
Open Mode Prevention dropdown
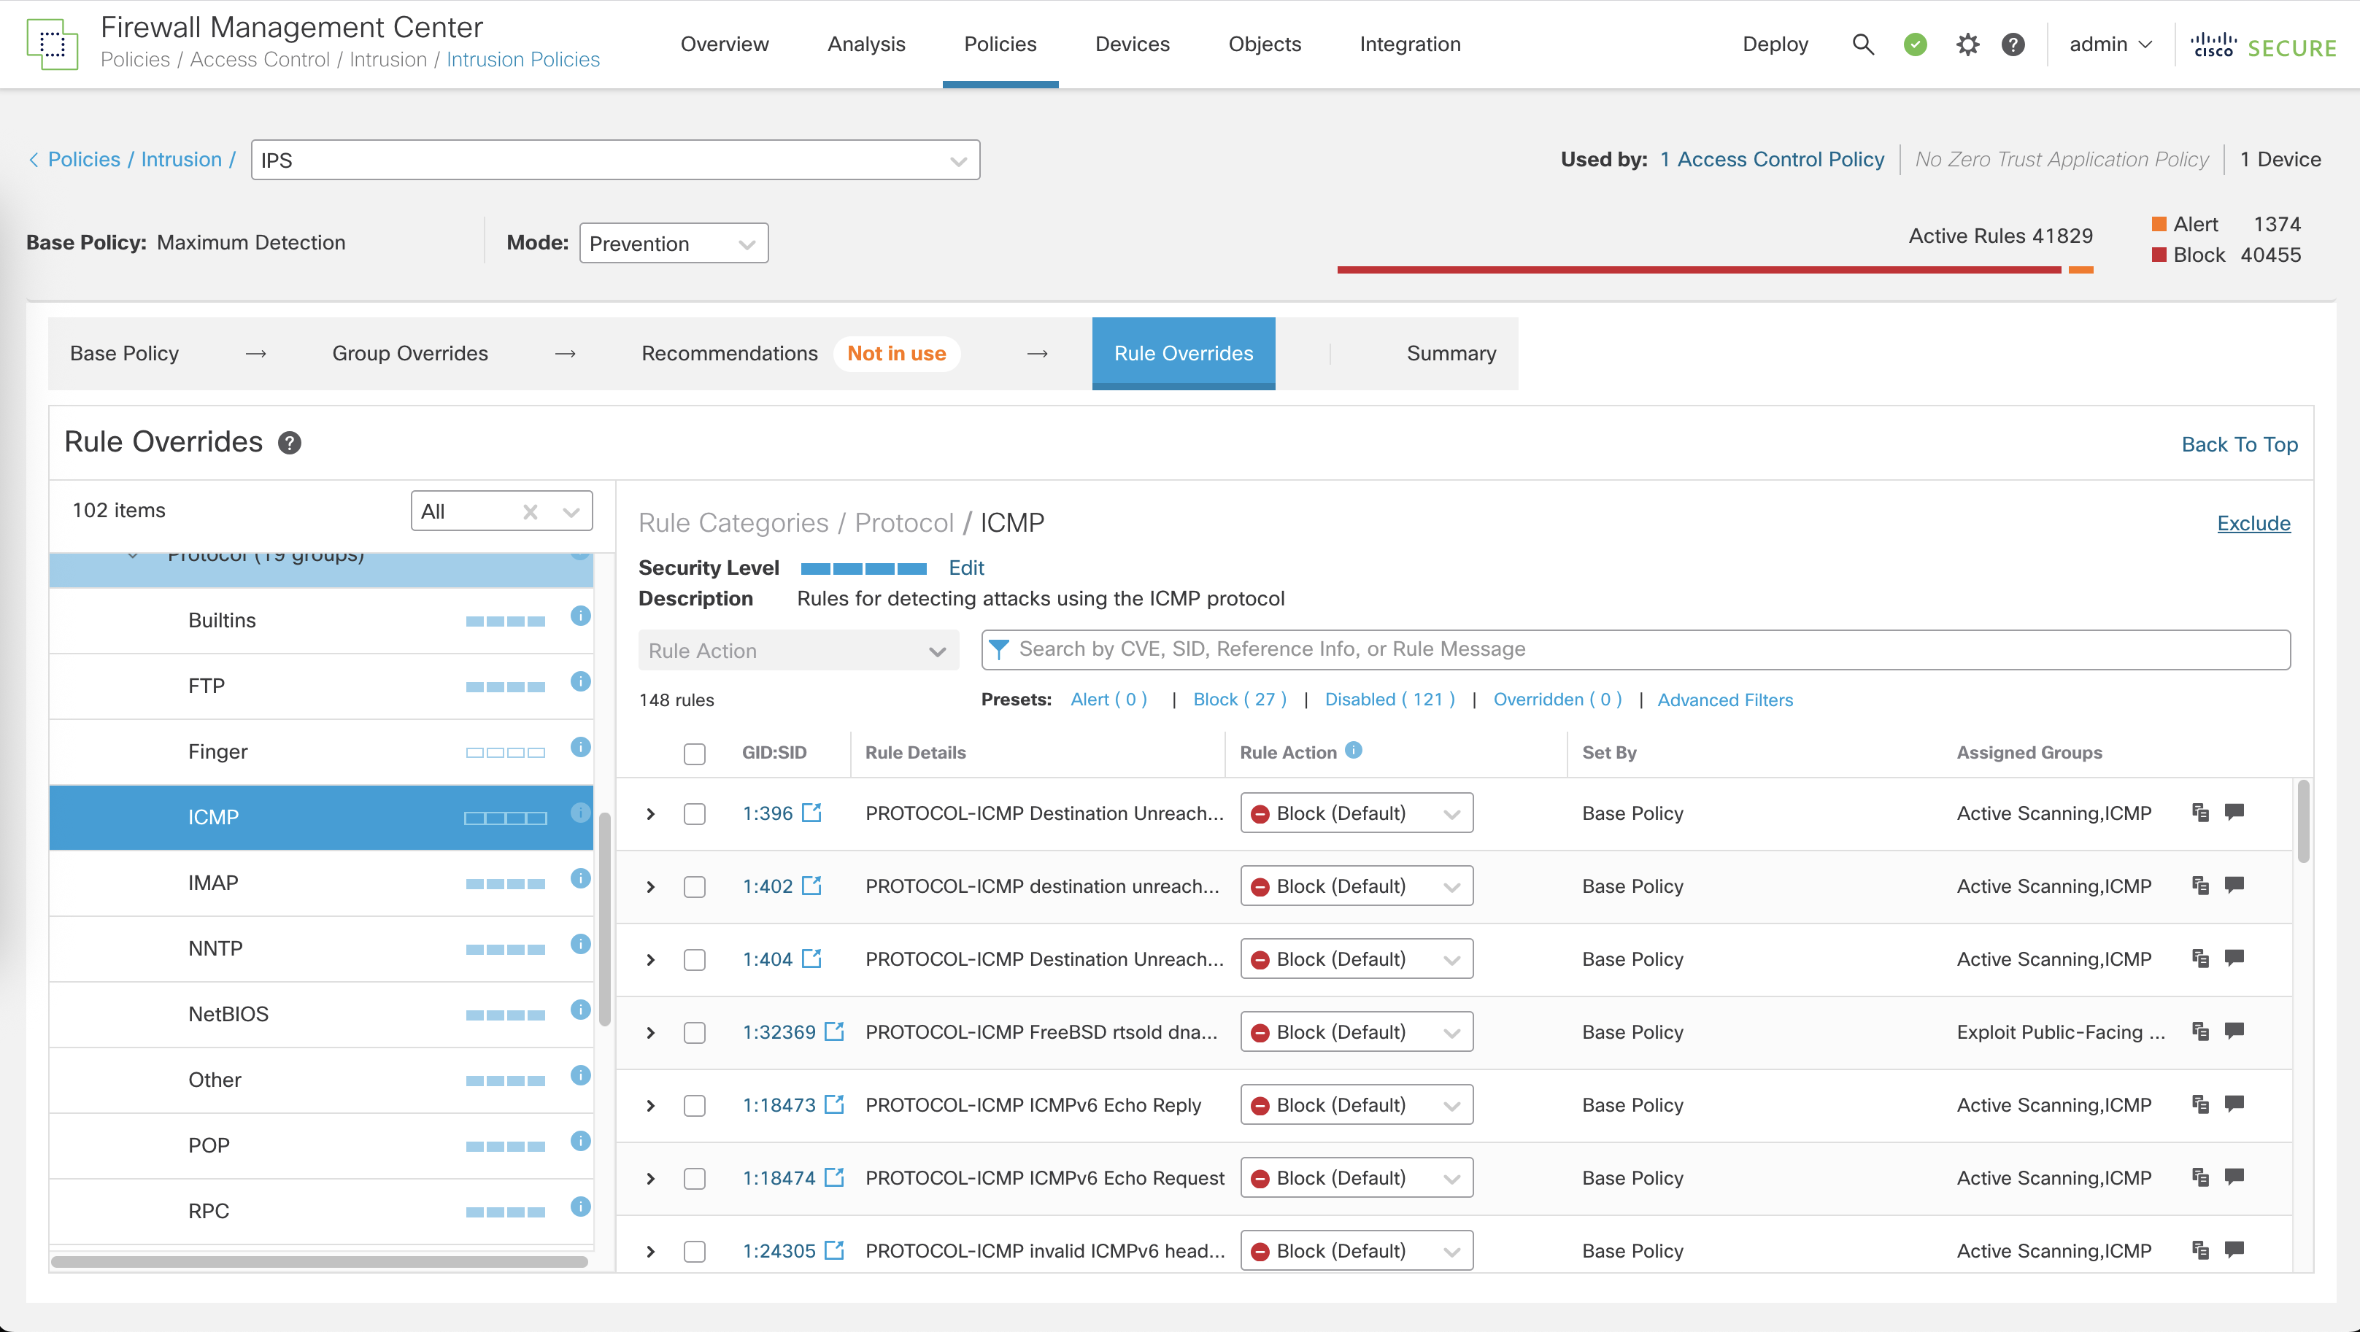pos(674,244)
